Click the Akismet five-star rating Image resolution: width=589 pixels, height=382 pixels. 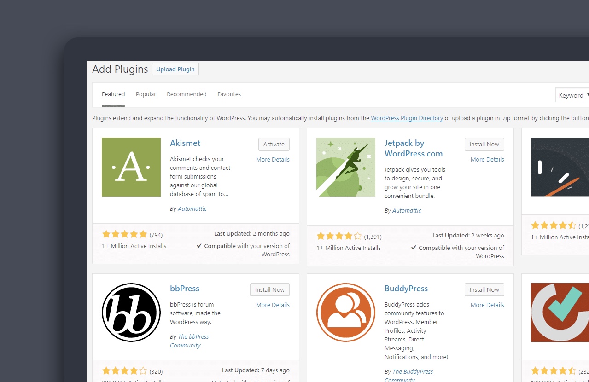[x=124, y=234]
